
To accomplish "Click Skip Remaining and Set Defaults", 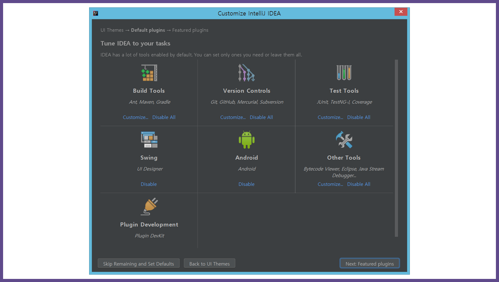I will click(139, 264).
